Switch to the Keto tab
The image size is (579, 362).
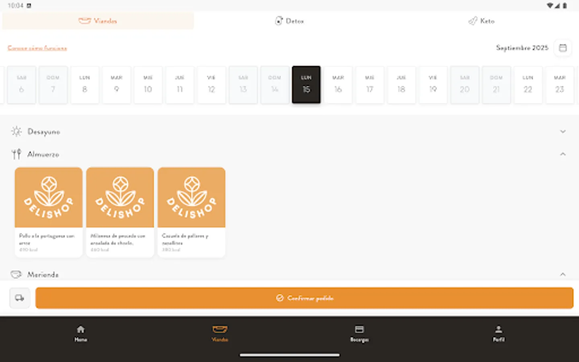pyautogui.click(x=481, y=21)
